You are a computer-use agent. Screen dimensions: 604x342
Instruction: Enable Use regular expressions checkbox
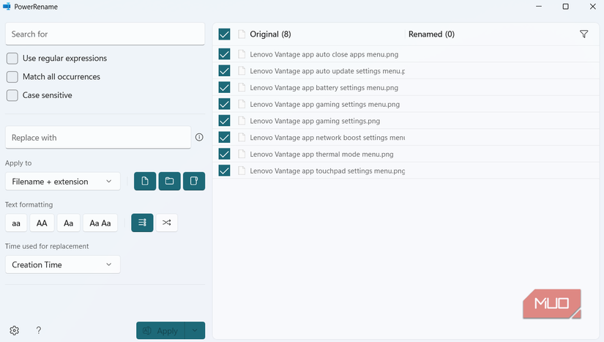(x=12, y=59)
